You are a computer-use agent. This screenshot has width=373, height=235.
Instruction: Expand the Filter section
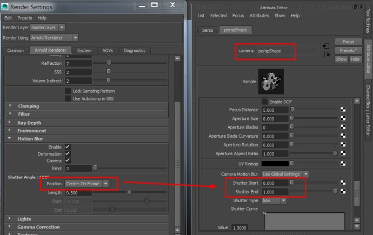pos(10,113)
